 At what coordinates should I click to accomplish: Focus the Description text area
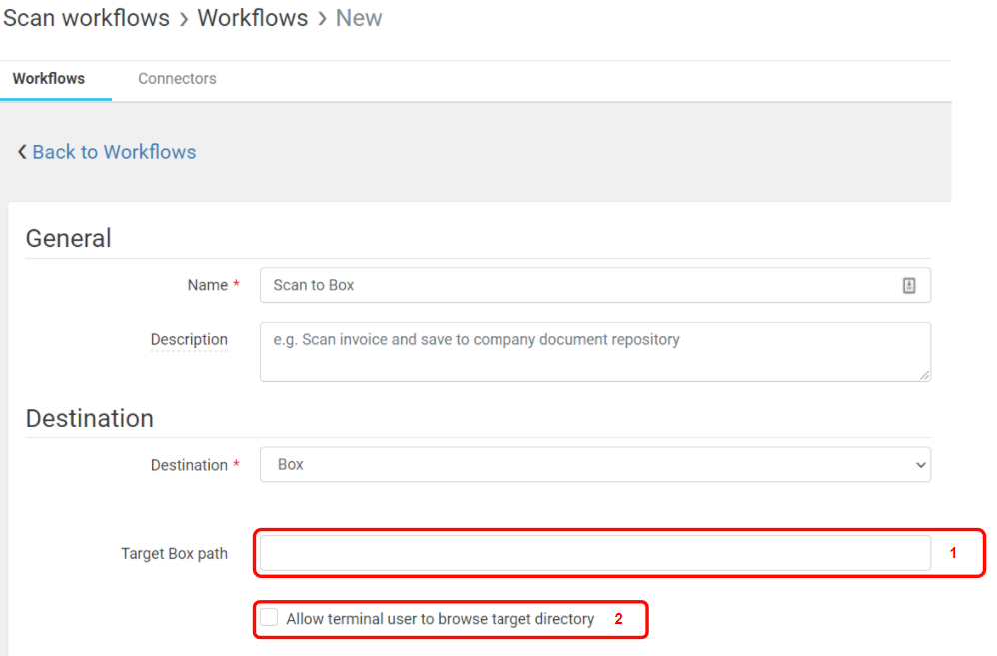594,351
